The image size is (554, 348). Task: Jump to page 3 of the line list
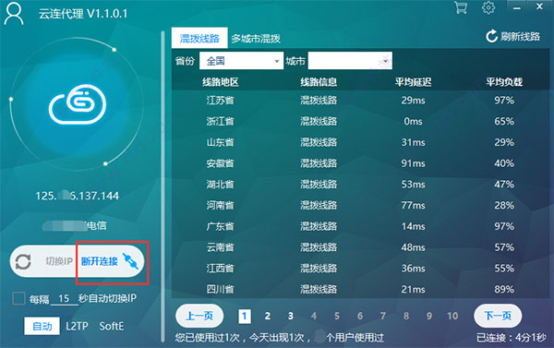pos(291,316)
